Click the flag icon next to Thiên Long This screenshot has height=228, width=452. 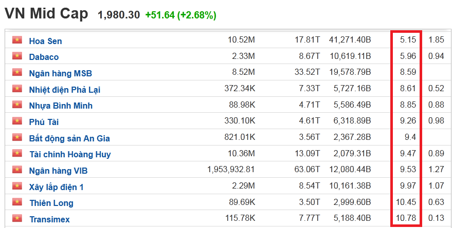click(x=17, y=202)
